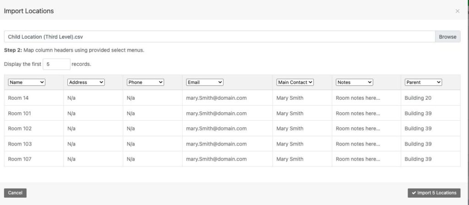Click the Browse file button
This screenshot has width=469, height=205.
tap(447, 37)
